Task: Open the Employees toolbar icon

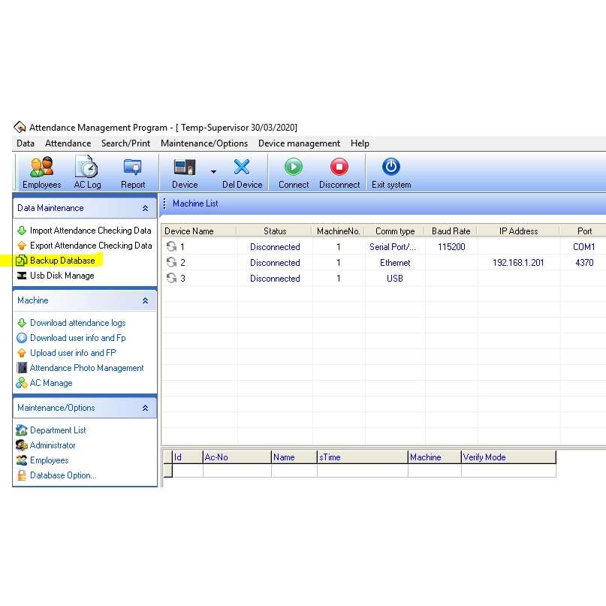Action: 41,167
